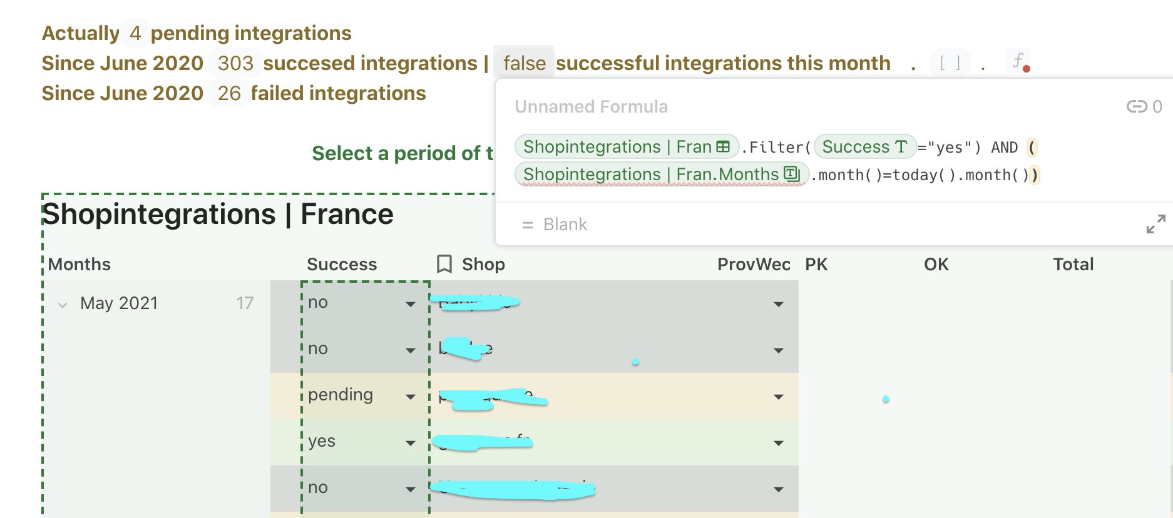Click the table icon in Shopintegrations chip
This screenshot has height=518, width=1173.
click(x=723, y=147)
